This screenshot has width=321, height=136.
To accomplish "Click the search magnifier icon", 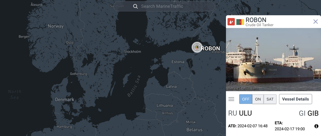I will [x=135, y=6].
